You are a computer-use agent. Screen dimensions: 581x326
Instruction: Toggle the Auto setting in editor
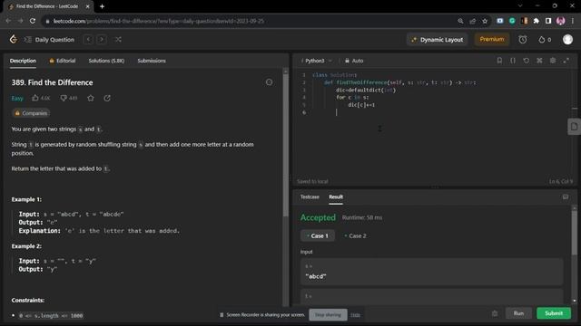click(x=354, y=61)
